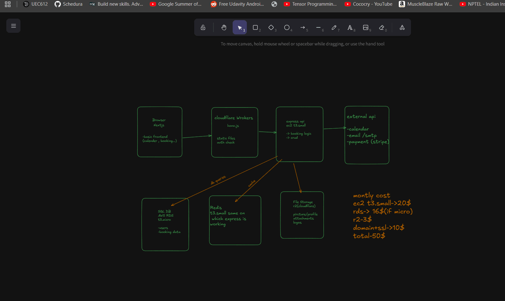Select the Line tool
Viewport: 505px width, 301px height.
click(319, 27)
